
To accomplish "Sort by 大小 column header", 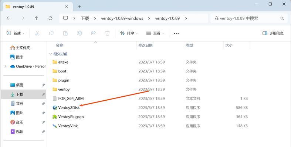I will [229, 45].
